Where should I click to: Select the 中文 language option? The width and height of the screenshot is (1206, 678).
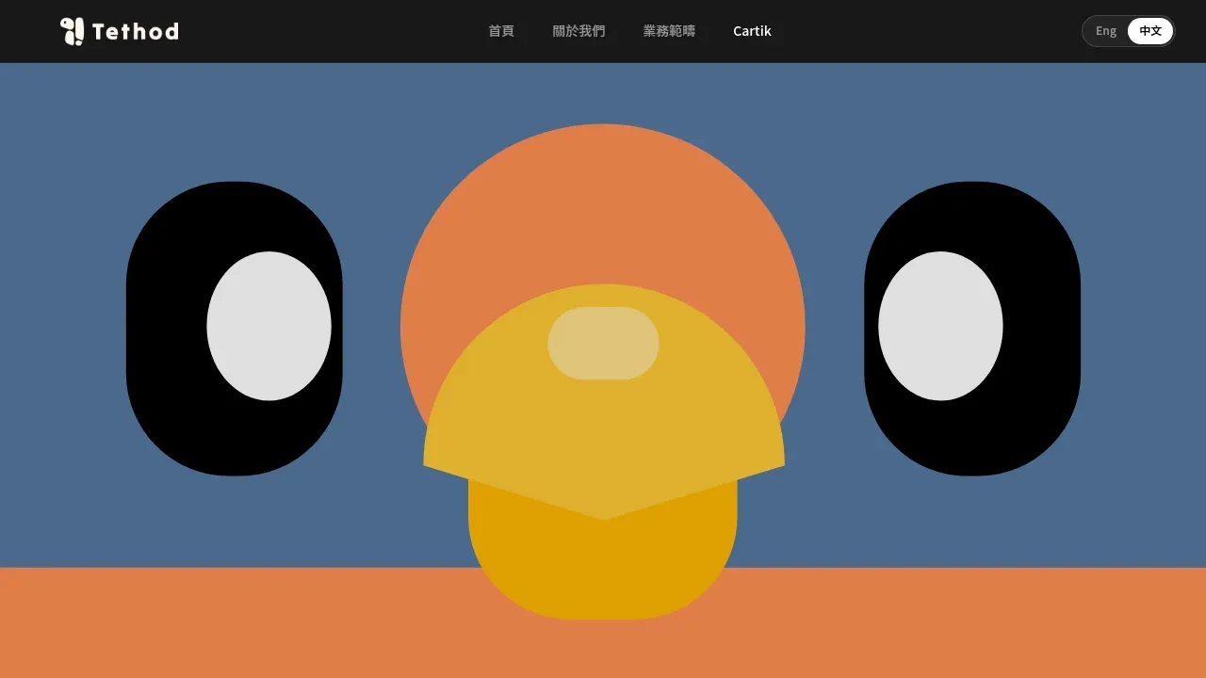(1150, 31)
